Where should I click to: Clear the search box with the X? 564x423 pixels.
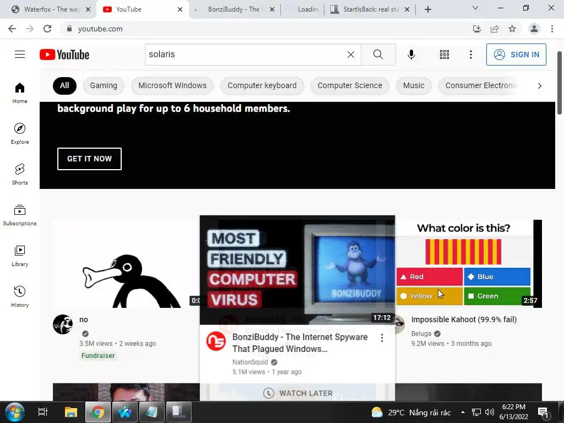351,55
